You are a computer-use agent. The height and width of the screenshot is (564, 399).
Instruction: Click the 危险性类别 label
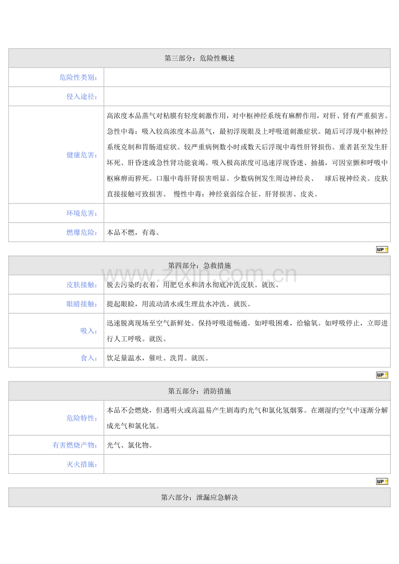78,78
